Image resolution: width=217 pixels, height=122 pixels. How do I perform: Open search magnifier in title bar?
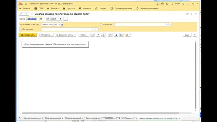click(172, 4)
